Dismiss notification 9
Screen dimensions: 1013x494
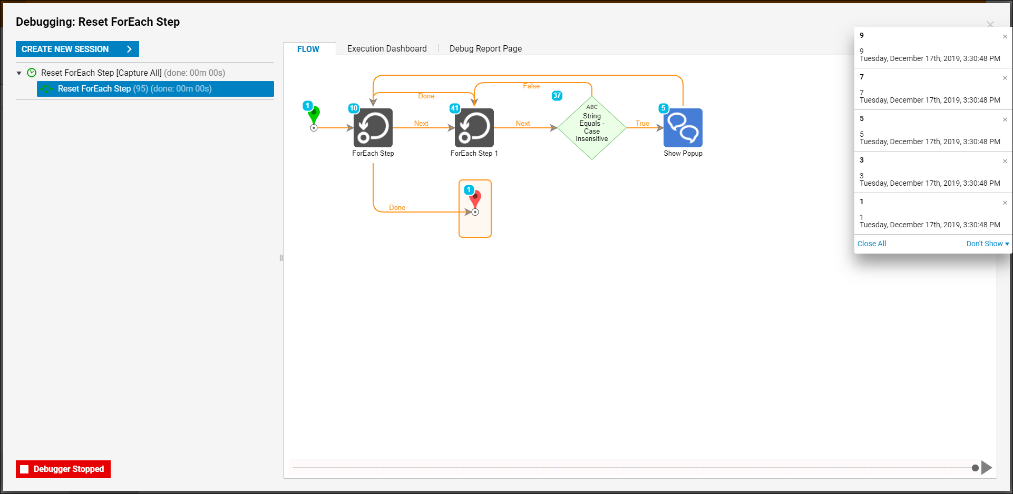(1005, 36)
